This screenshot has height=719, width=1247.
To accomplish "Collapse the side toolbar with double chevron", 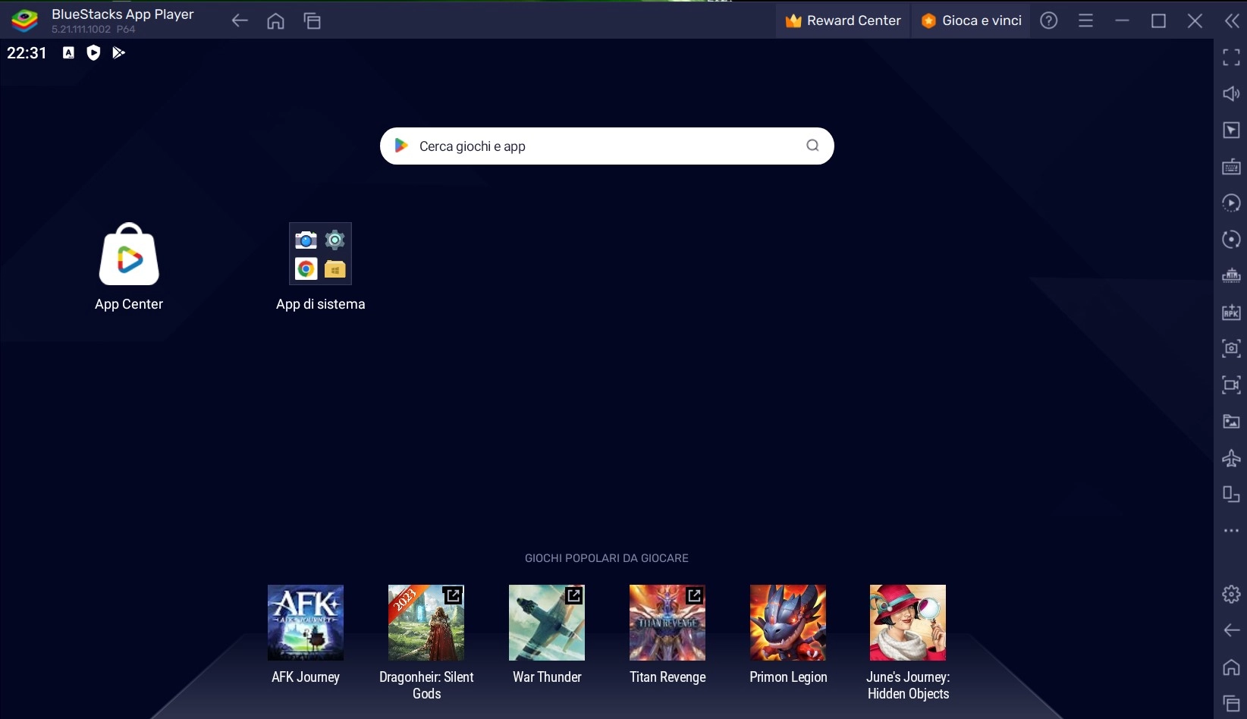I will pyautogui.click(x=1232, y=20).
